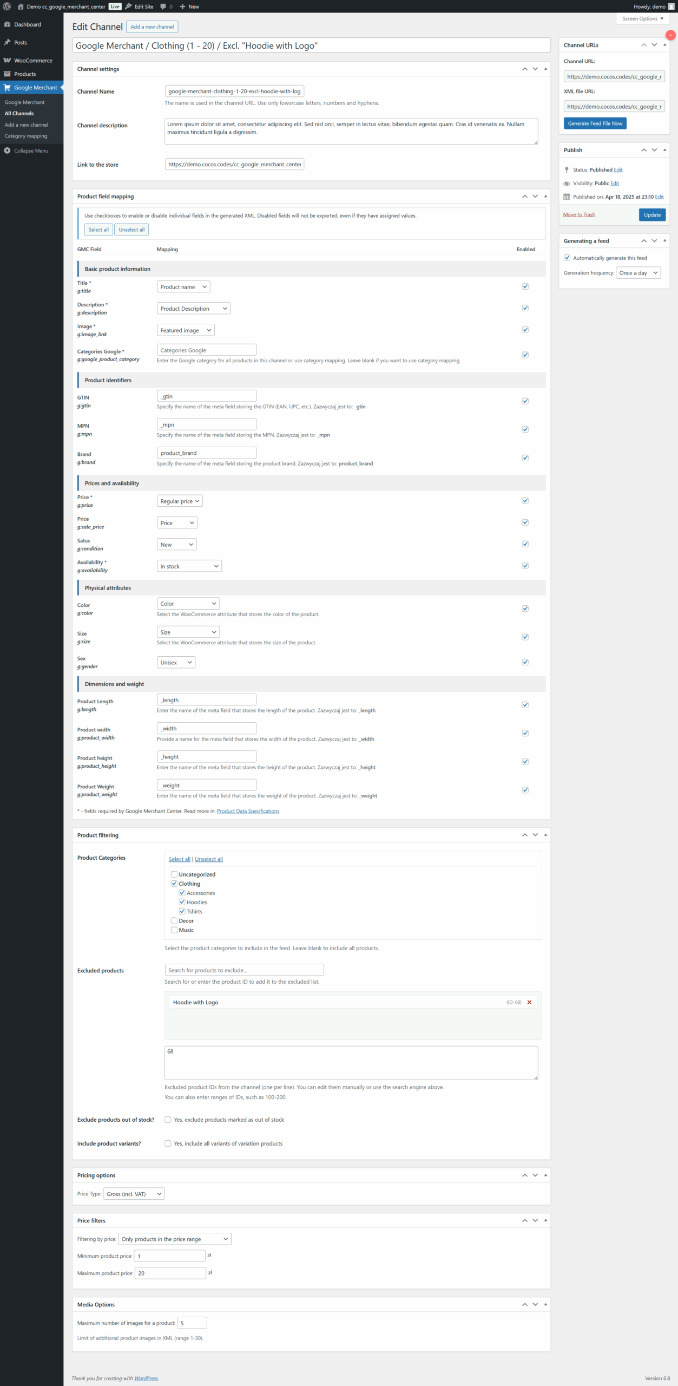
Task: Open Category mapping submenu item
Action: point(26,136)
